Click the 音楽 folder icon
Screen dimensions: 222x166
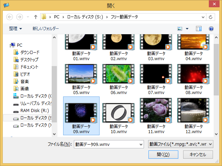(x=16, y=82)
